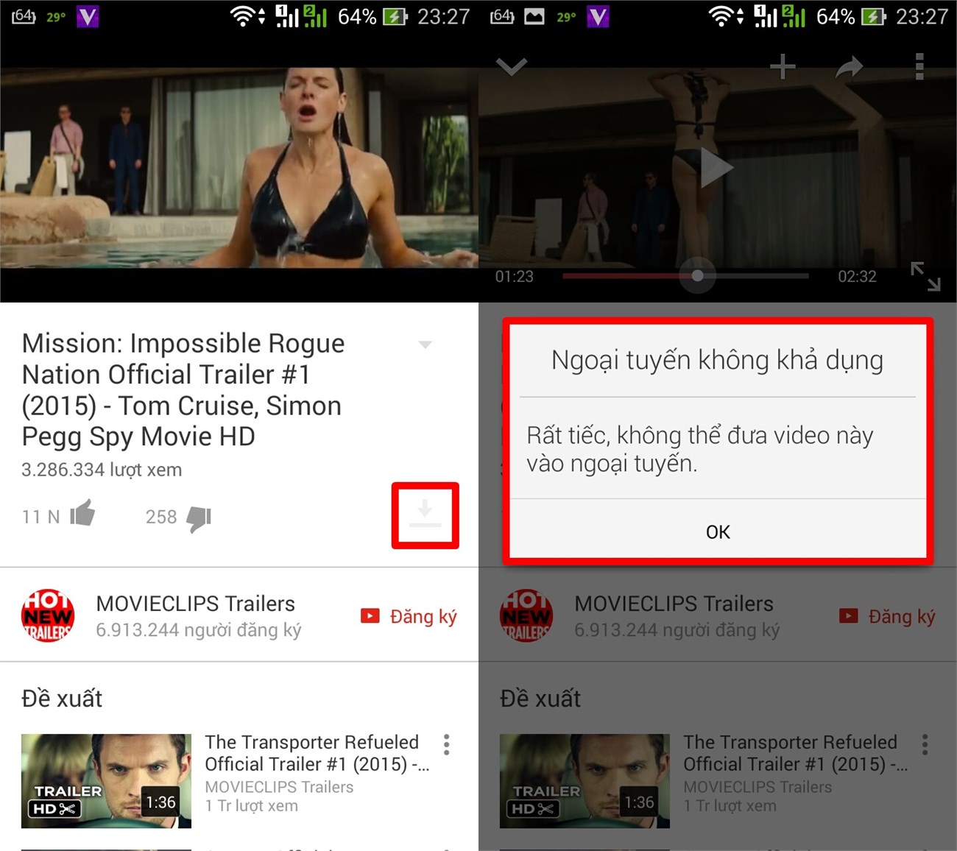Screen dimensions: 957x851
Task: Tap the "Đề xuất" heading in left screenshot
Action: tap(62, 698)
